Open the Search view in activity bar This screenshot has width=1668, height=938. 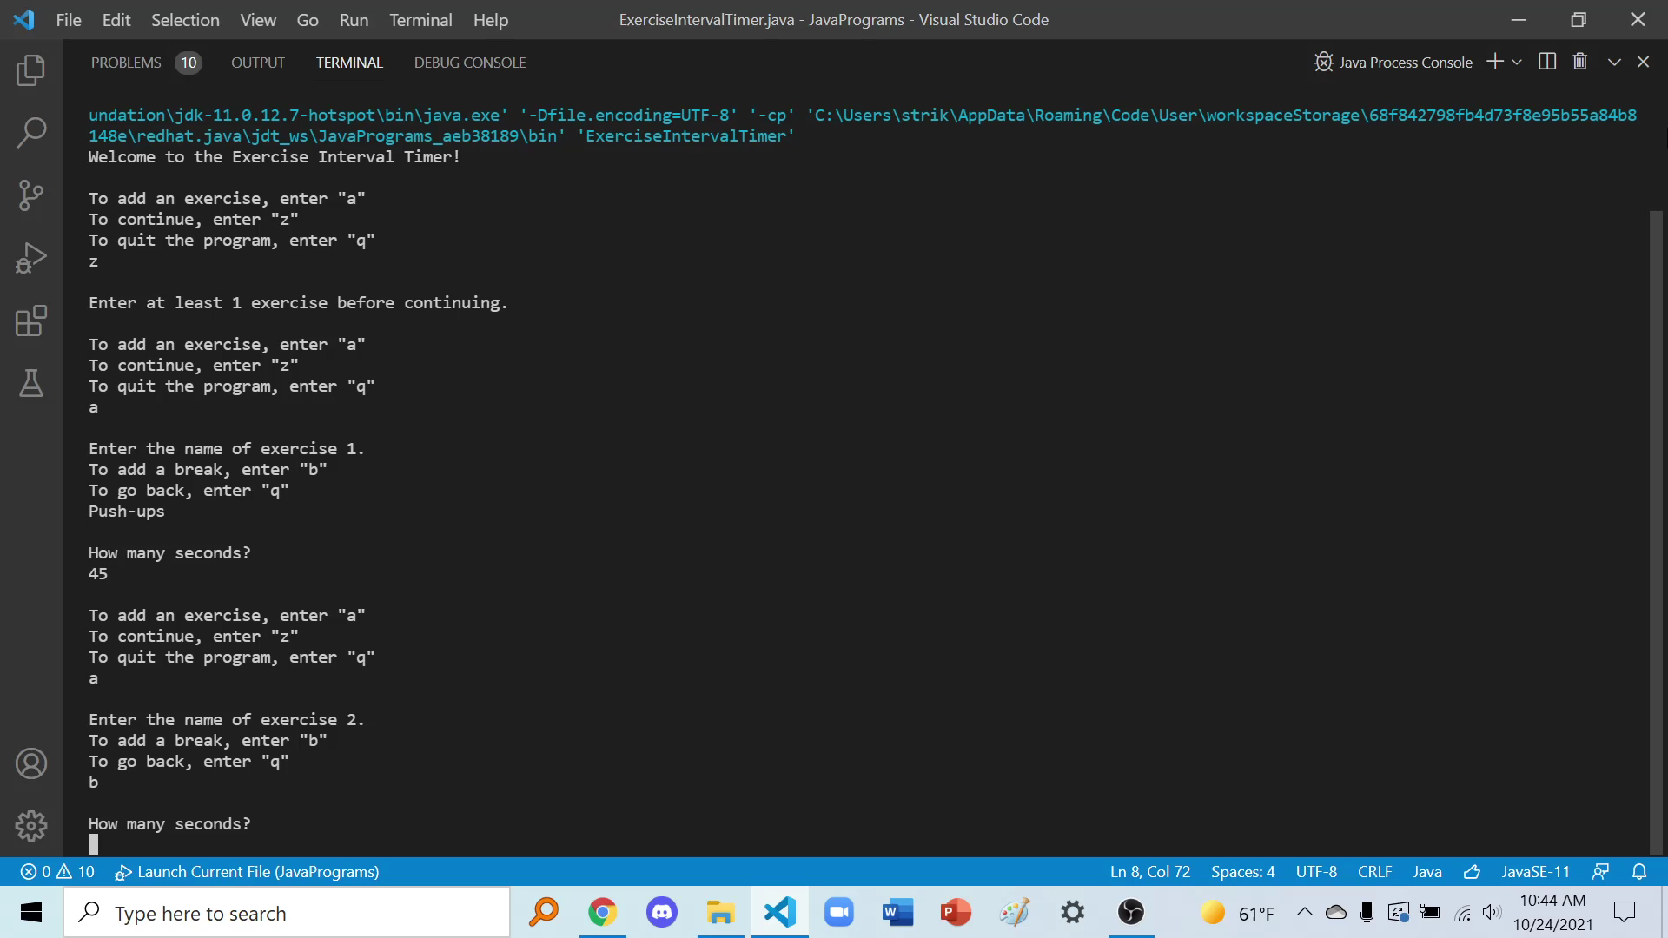pos(31,133)
